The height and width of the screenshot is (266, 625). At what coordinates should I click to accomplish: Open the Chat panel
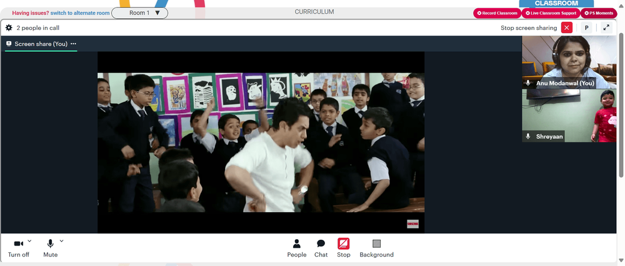pyautogui.click(x=321, y=249)
